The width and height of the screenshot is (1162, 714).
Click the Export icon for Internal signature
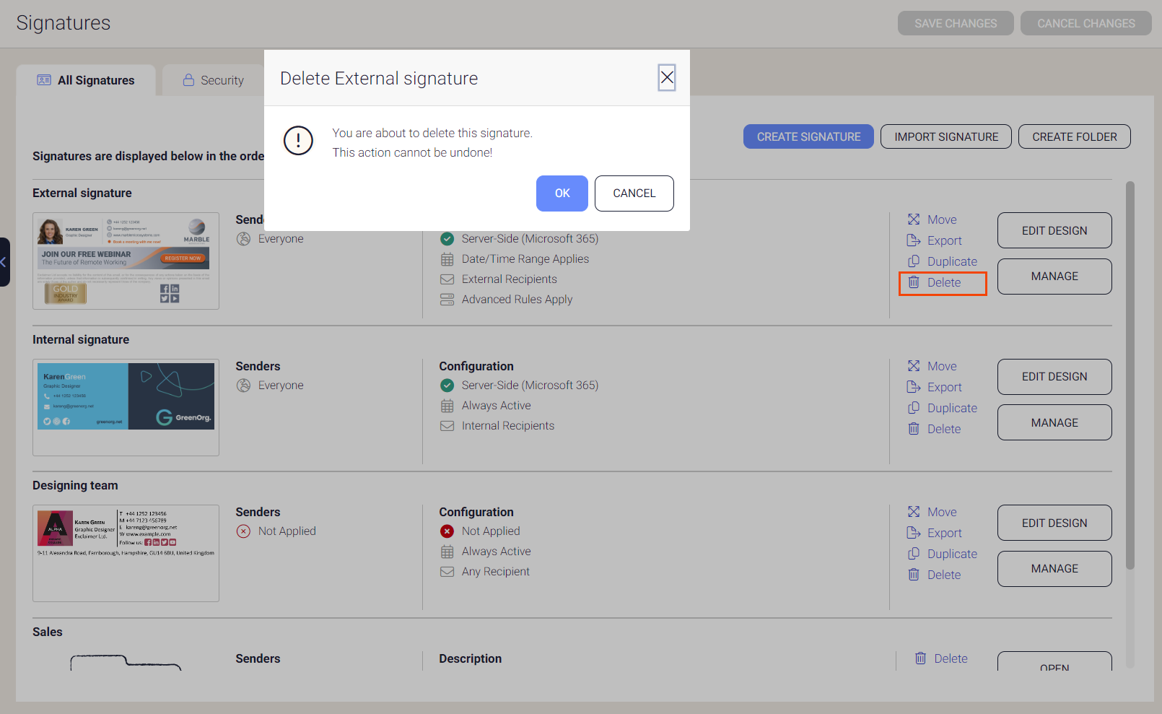click(x=913, y=387)
